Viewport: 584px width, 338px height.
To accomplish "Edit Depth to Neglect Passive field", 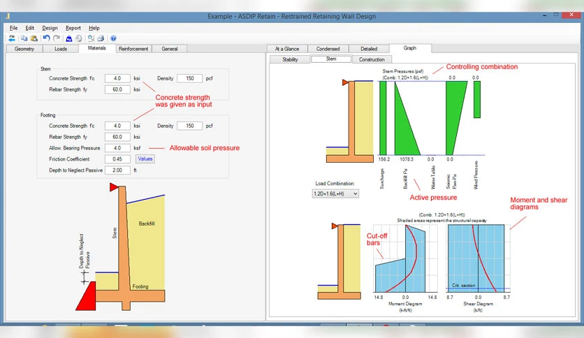I will pyautogui.click(x=117, y=170).
